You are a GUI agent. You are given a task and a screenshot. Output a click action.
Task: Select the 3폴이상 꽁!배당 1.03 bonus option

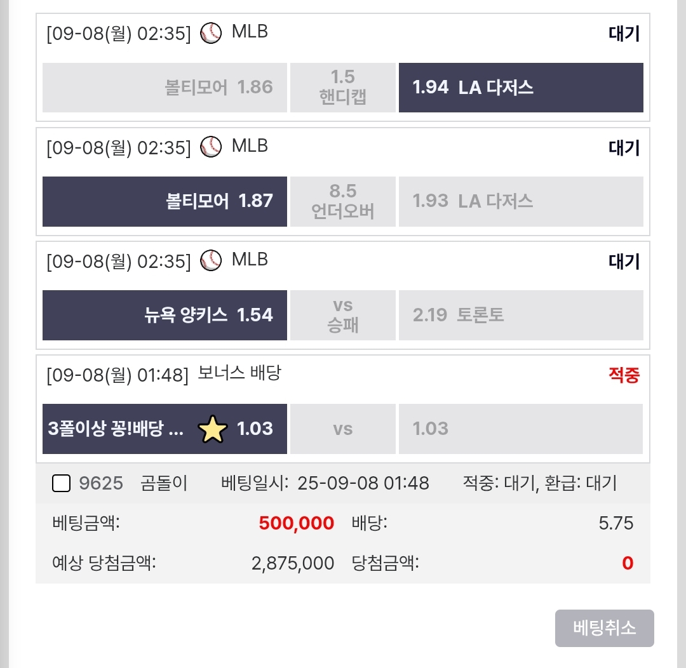click(x=165, y=429)
